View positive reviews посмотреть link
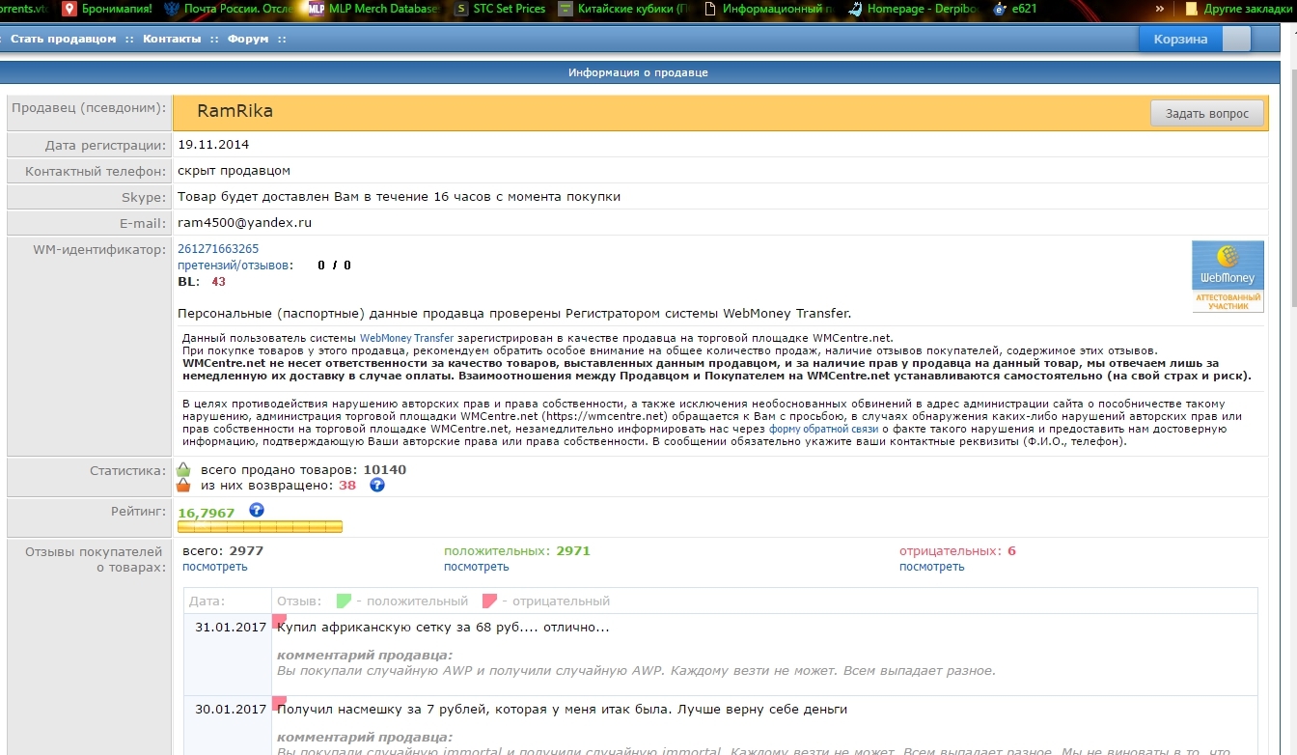This screenshot has width=1297, height=755. 477,567
